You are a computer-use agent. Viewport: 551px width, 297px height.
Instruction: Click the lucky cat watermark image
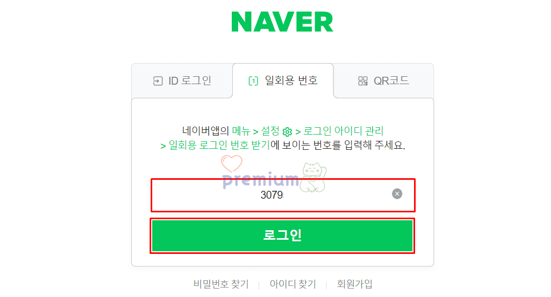[313, 178]
